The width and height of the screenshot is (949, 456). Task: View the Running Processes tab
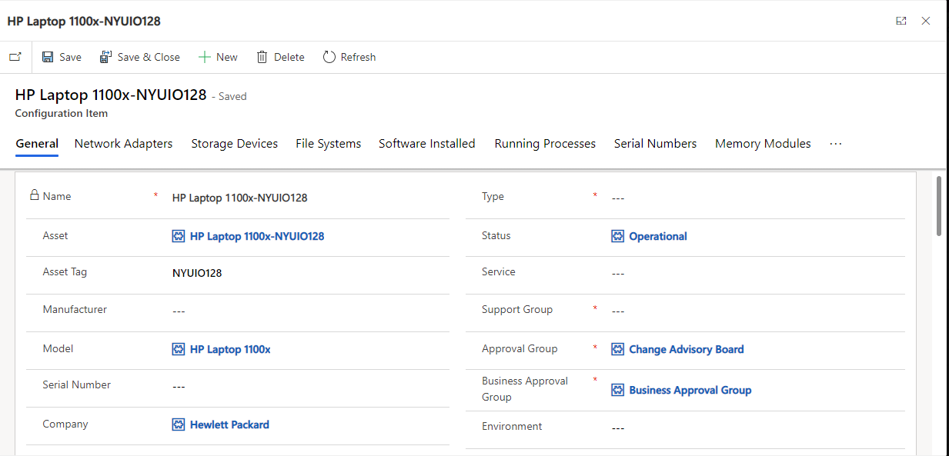point(544,143)
